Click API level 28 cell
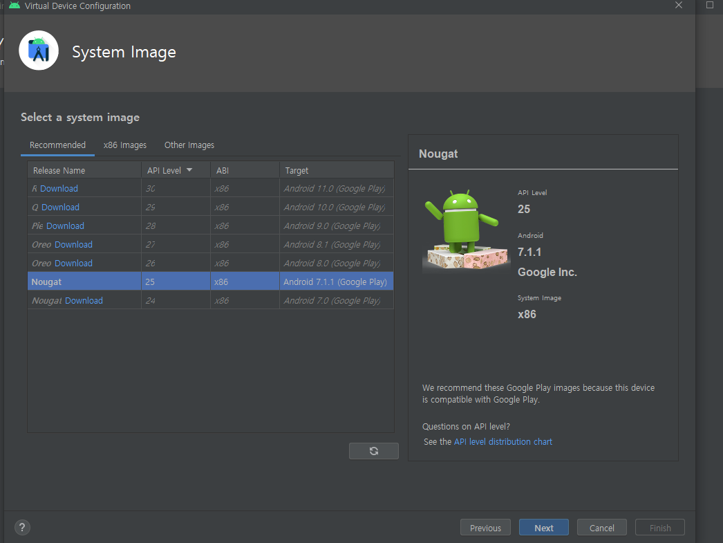Image resolution: width=723 pixels, height=543 pixels. click(176, 226)
